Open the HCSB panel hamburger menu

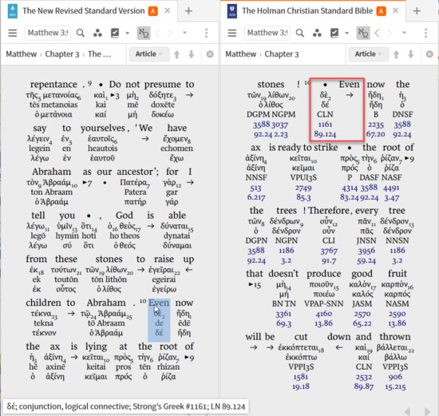[232, 33]
